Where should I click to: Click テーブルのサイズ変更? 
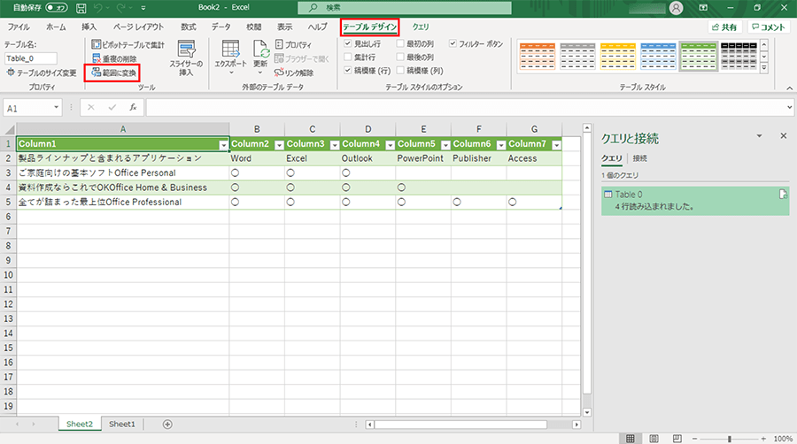[42, 73]
